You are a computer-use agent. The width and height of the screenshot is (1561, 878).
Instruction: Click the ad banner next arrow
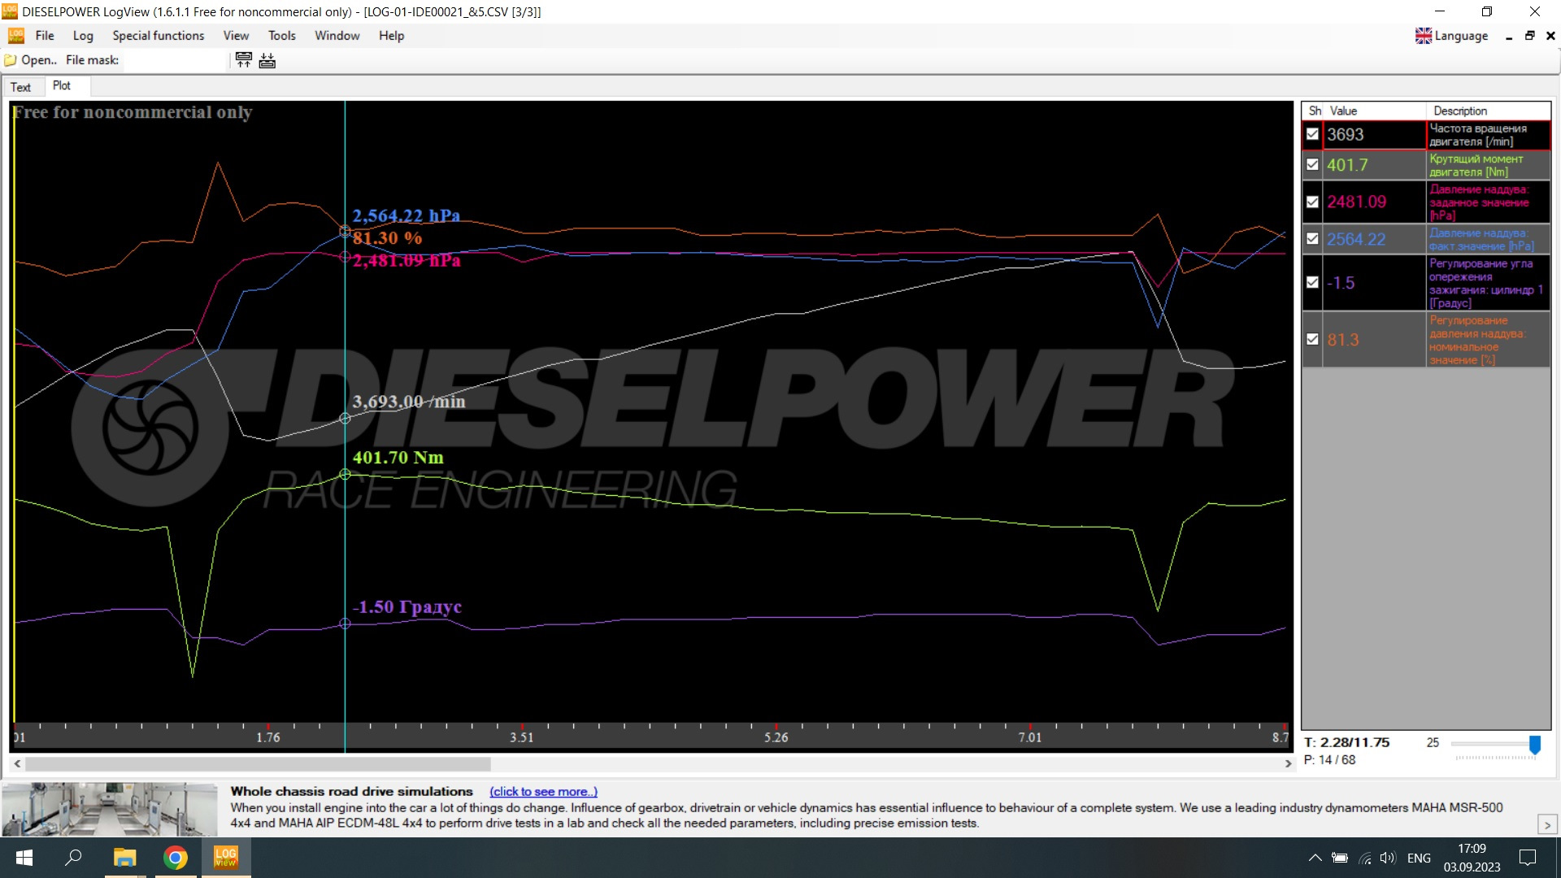[1547, 824]
